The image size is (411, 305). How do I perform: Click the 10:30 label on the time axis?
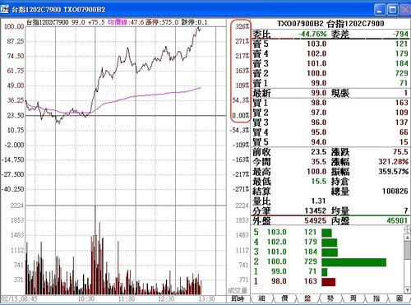tap(86, 298)
